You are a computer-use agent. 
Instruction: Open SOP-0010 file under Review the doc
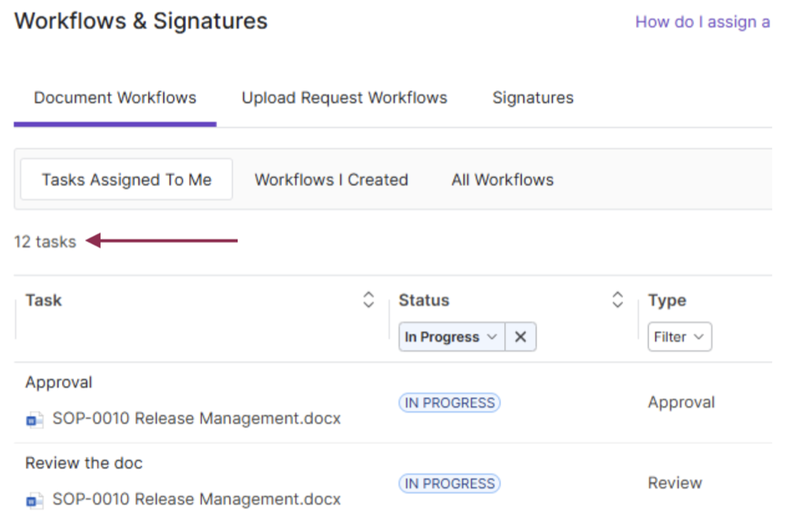[197, 499]
